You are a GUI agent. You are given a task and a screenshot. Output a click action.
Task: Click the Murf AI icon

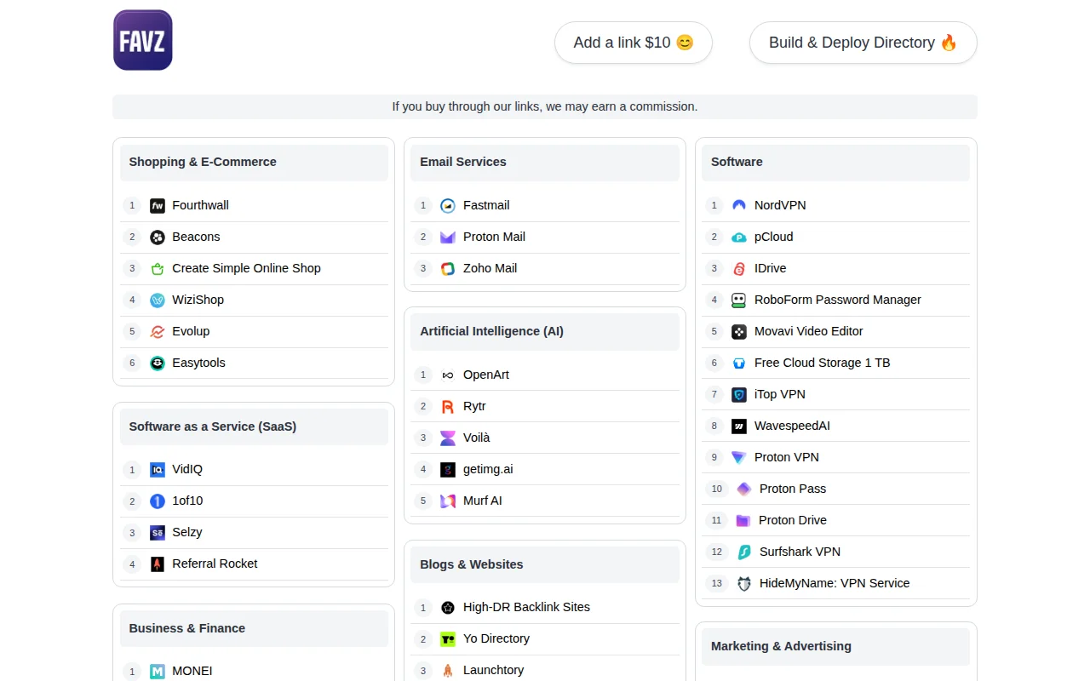pos(448,501)
